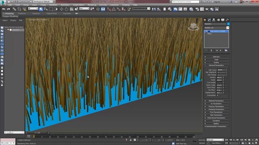Image resolution: width=259 pixels, height=145 pixels.
Task: Open the Help menu
Action: [135, 5]
